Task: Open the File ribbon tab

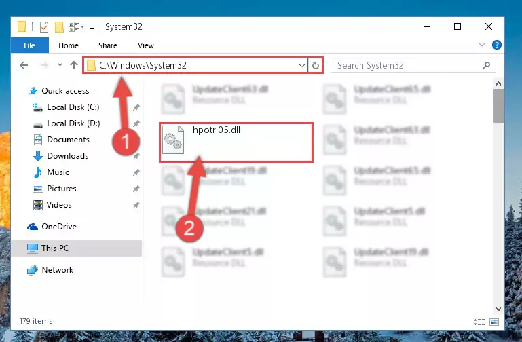Action: [x=30, y=45]
